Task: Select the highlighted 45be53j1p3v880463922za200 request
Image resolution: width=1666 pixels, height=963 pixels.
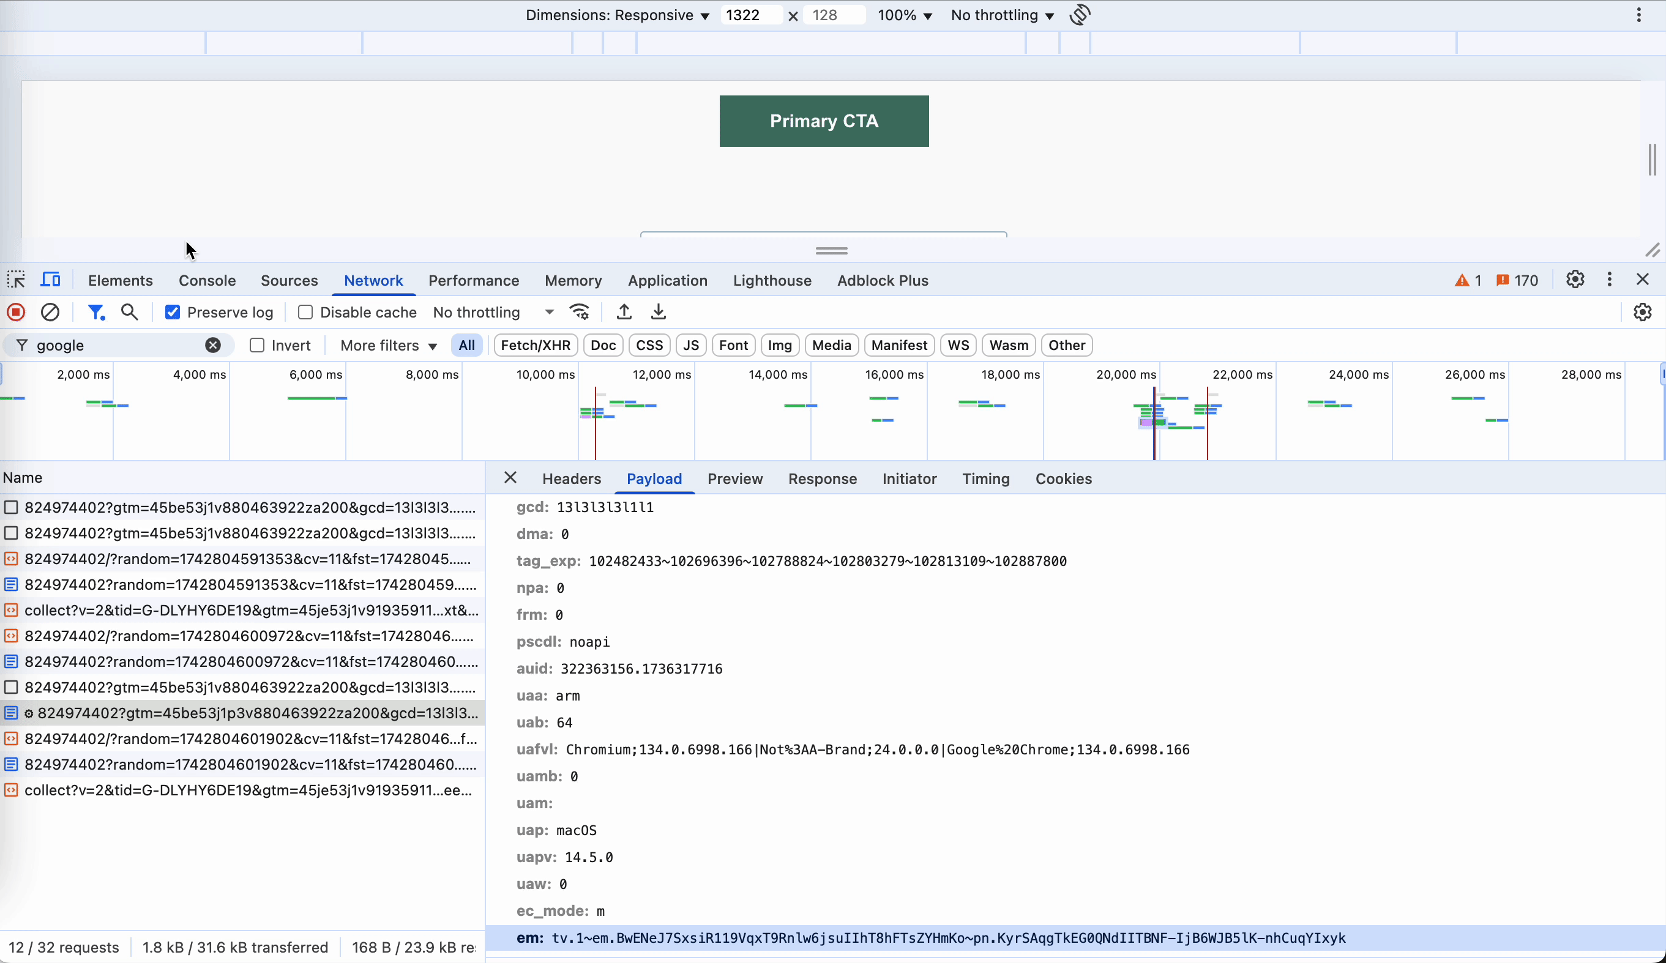Action: [x=242, y=713]
